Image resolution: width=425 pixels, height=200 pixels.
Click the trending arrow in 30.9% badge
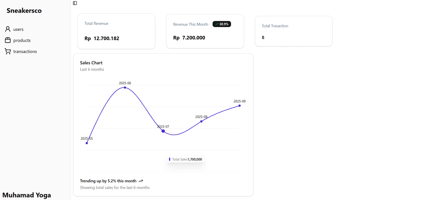(x=216, y=24)
